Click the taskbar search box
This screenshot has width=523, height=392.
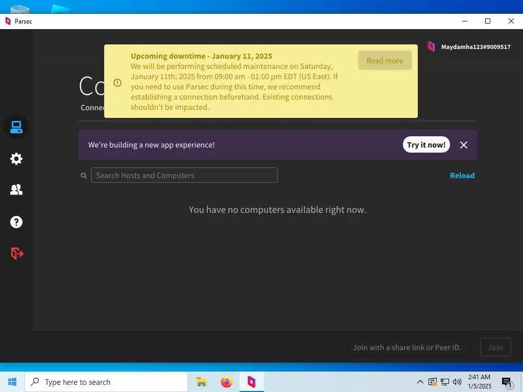106,382
